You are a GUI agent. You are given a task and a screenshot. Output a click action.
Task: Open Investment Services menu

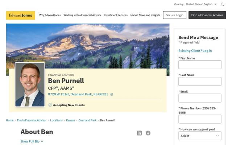116,15
